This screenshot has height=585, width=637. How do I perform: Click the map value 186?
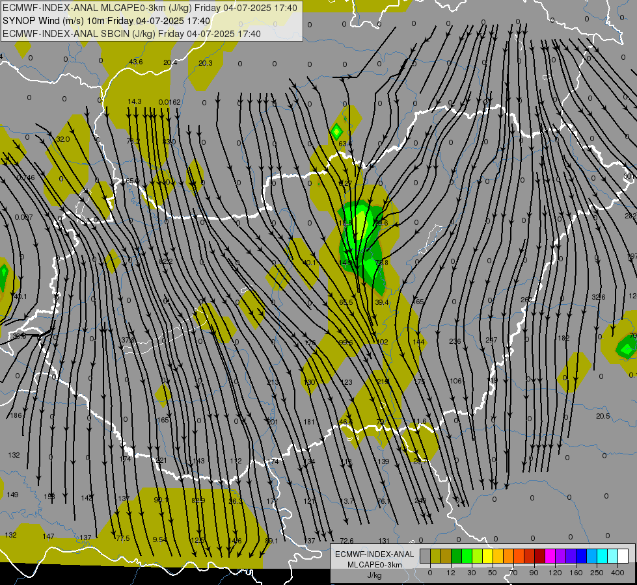point(16,415)
